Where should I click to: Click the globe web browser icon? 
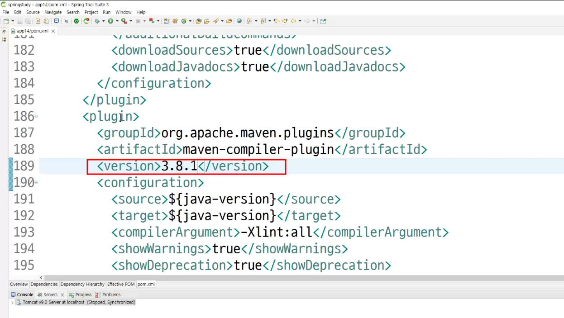coord(239,21)
